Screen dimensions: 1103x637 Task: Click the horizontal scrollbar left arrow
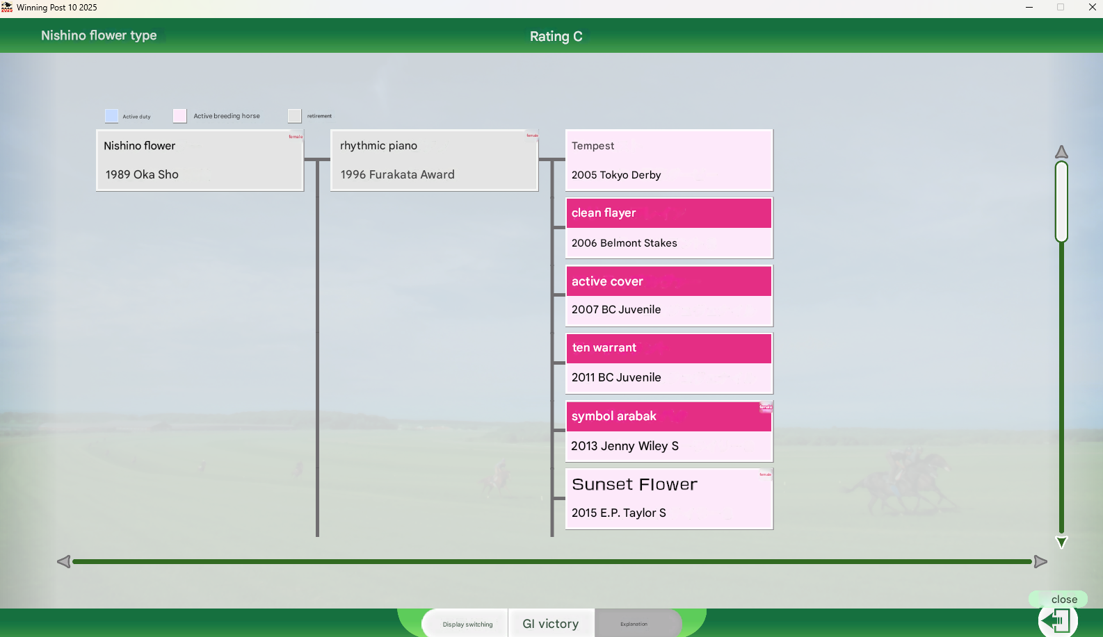click(x=64, y=561)
